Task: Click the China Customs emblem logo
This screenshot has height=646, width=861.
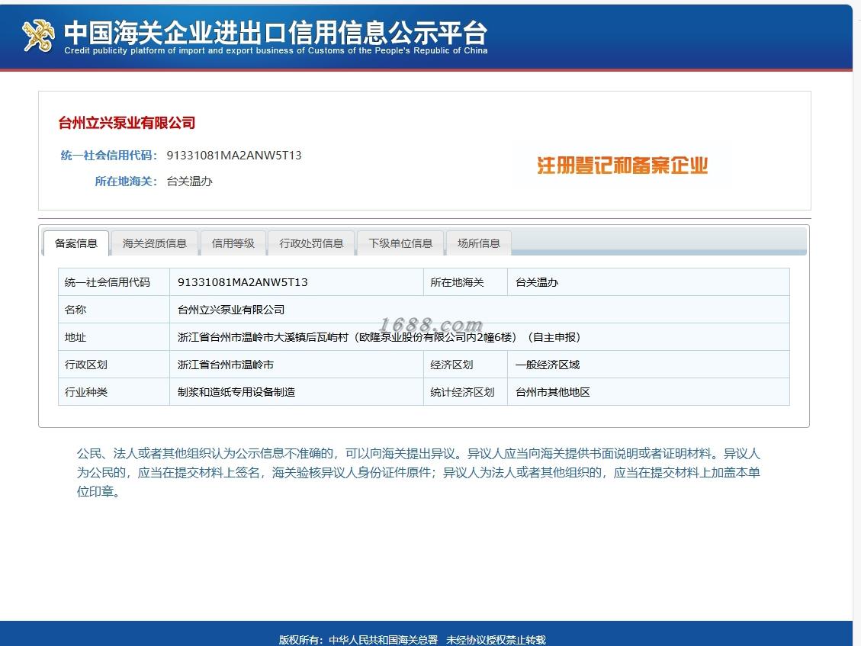Action: click(x=38, y=35)
